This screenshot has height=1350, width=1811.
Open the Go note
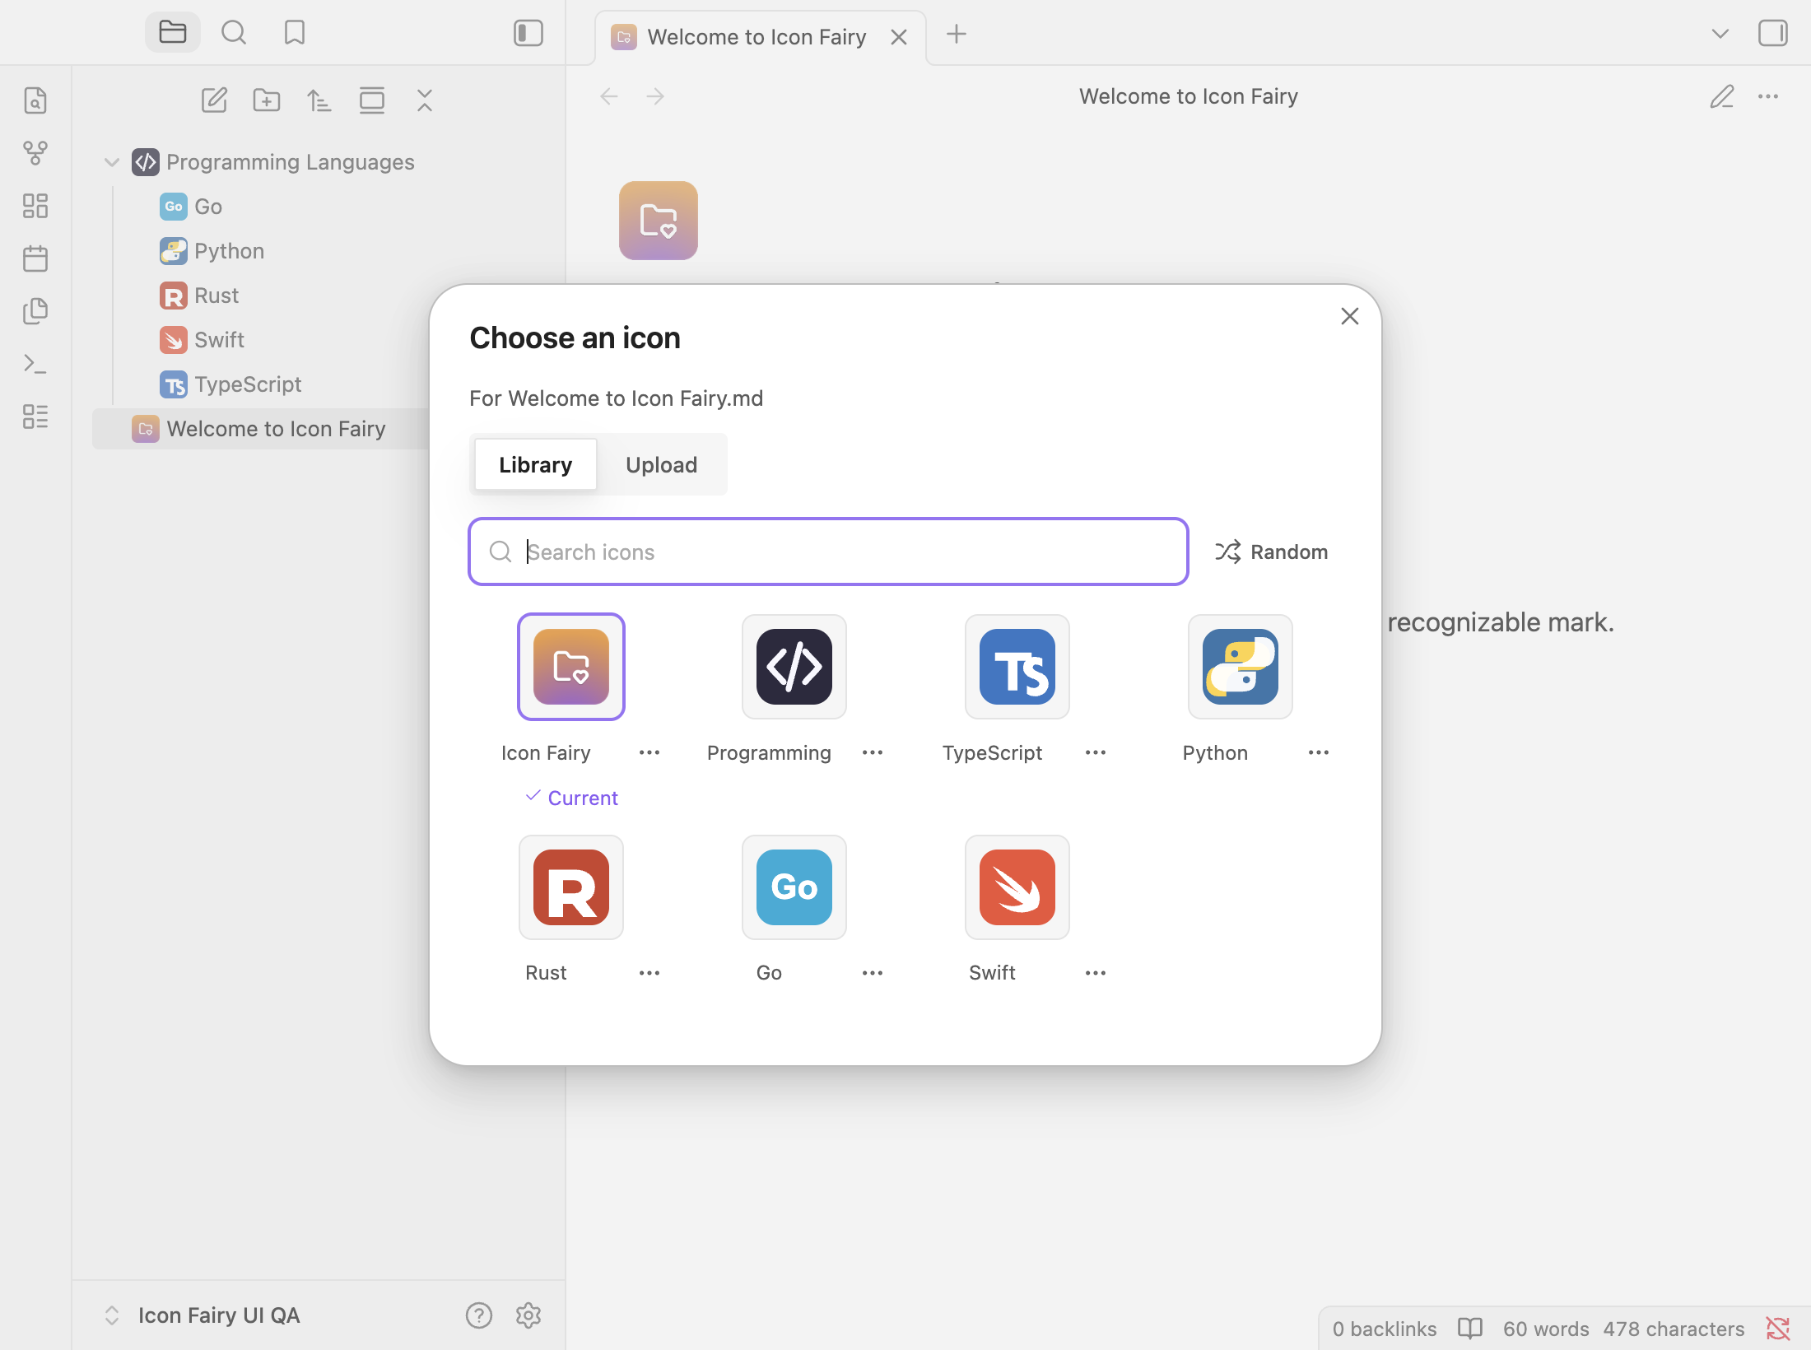tap(208, 207)
